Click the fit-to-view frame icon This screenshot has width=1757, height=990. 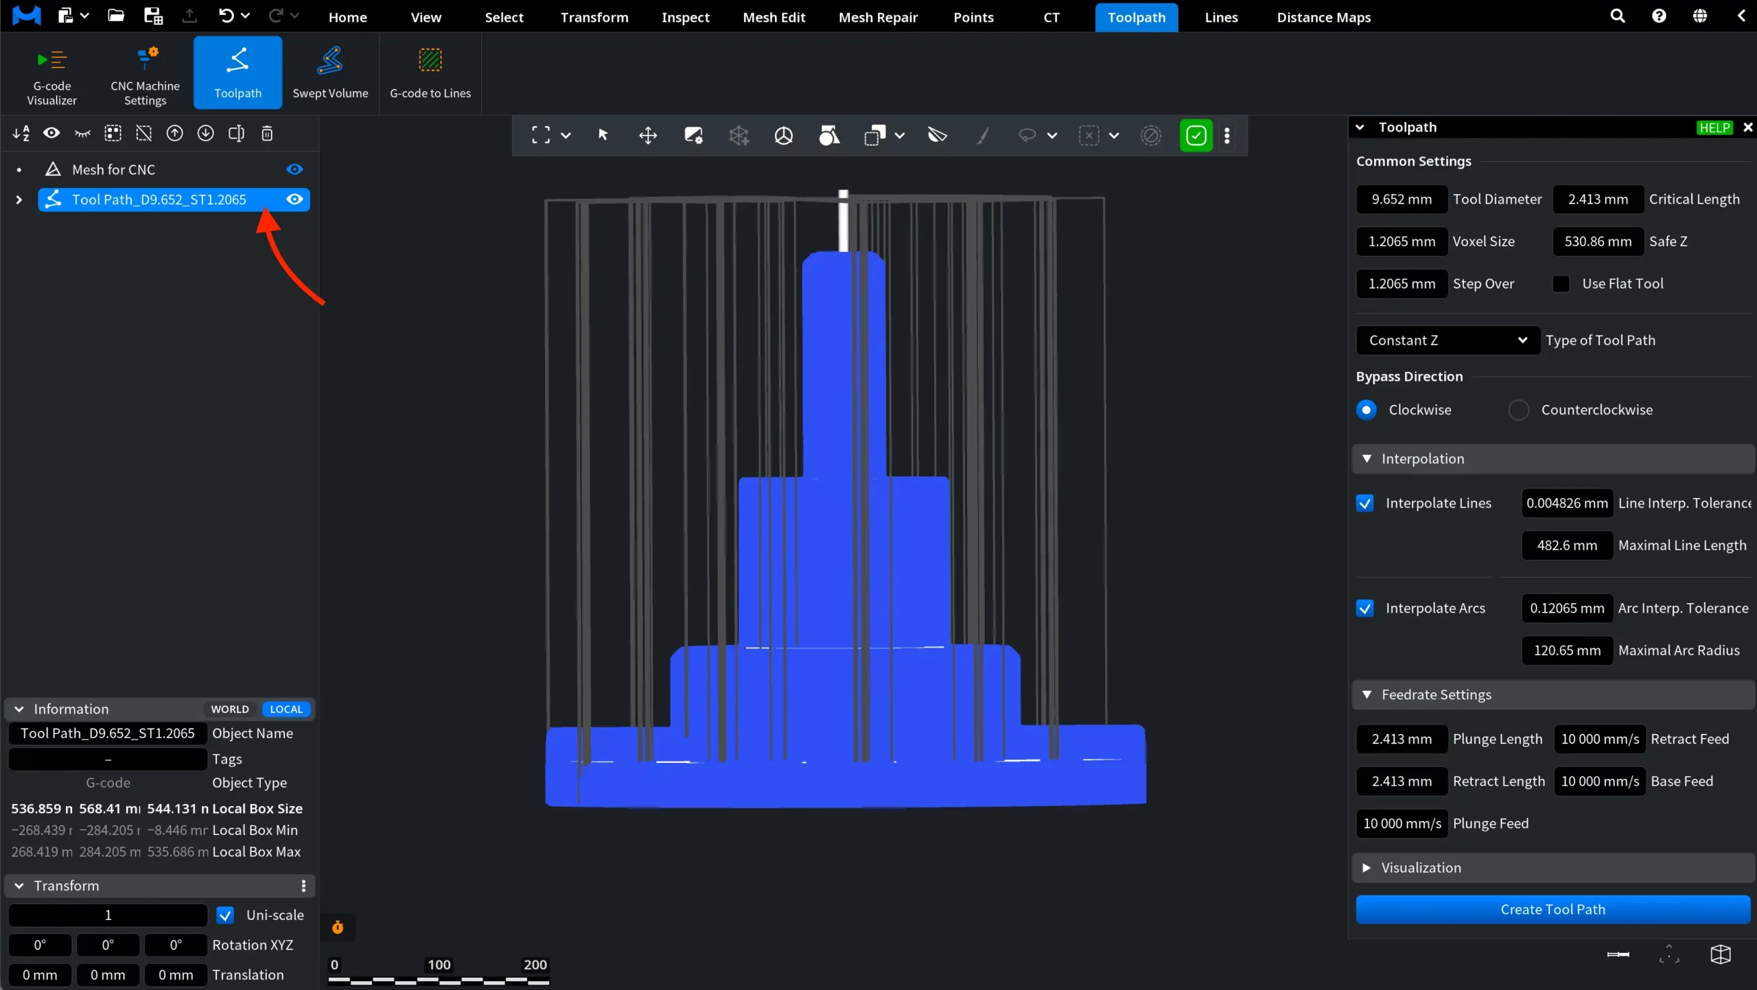541,135
